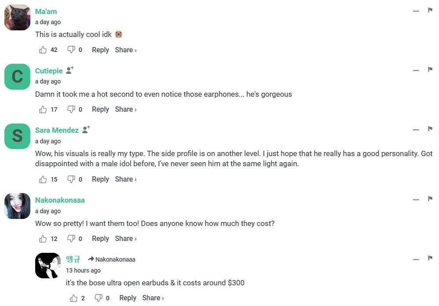Image resolution: width=439 pixels, height=306 pixels.
Task: Reply to Ma'am's comment
Action: 100,50
